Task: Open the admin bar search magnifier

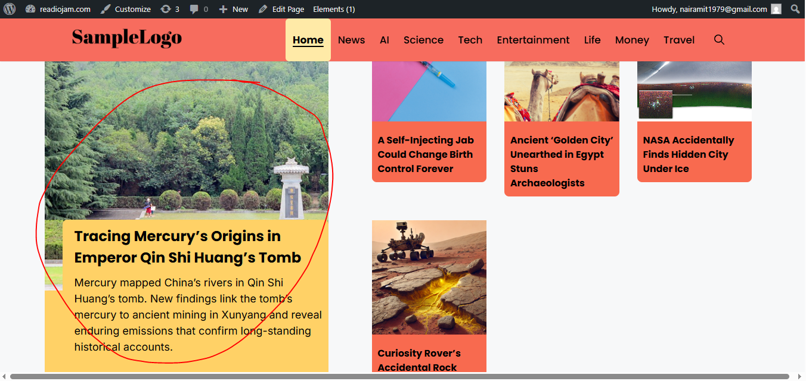Action: [795, 9]
